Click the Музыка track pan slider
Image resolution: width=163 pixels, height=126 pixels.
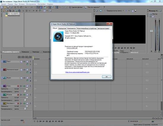tap(25, 100)
